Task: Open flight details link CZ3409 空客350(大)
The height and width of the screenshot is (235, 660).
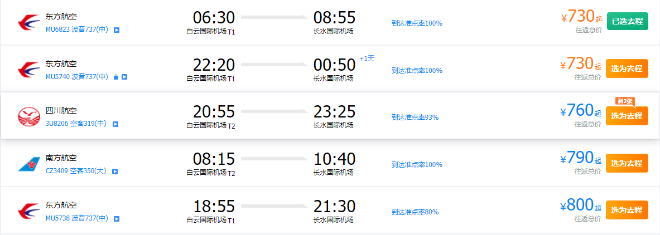Action: 76,172
